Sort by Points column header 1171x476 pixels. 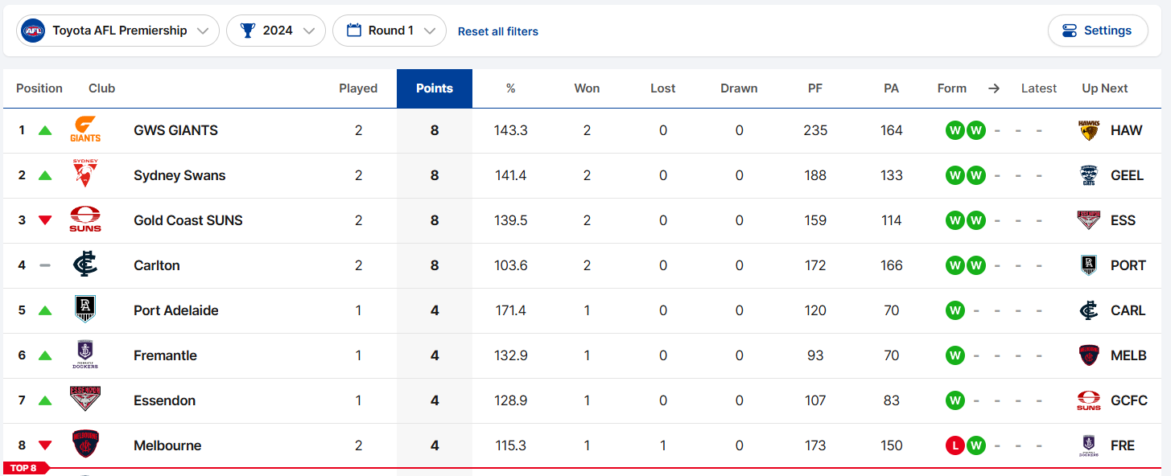click(435, 88)
